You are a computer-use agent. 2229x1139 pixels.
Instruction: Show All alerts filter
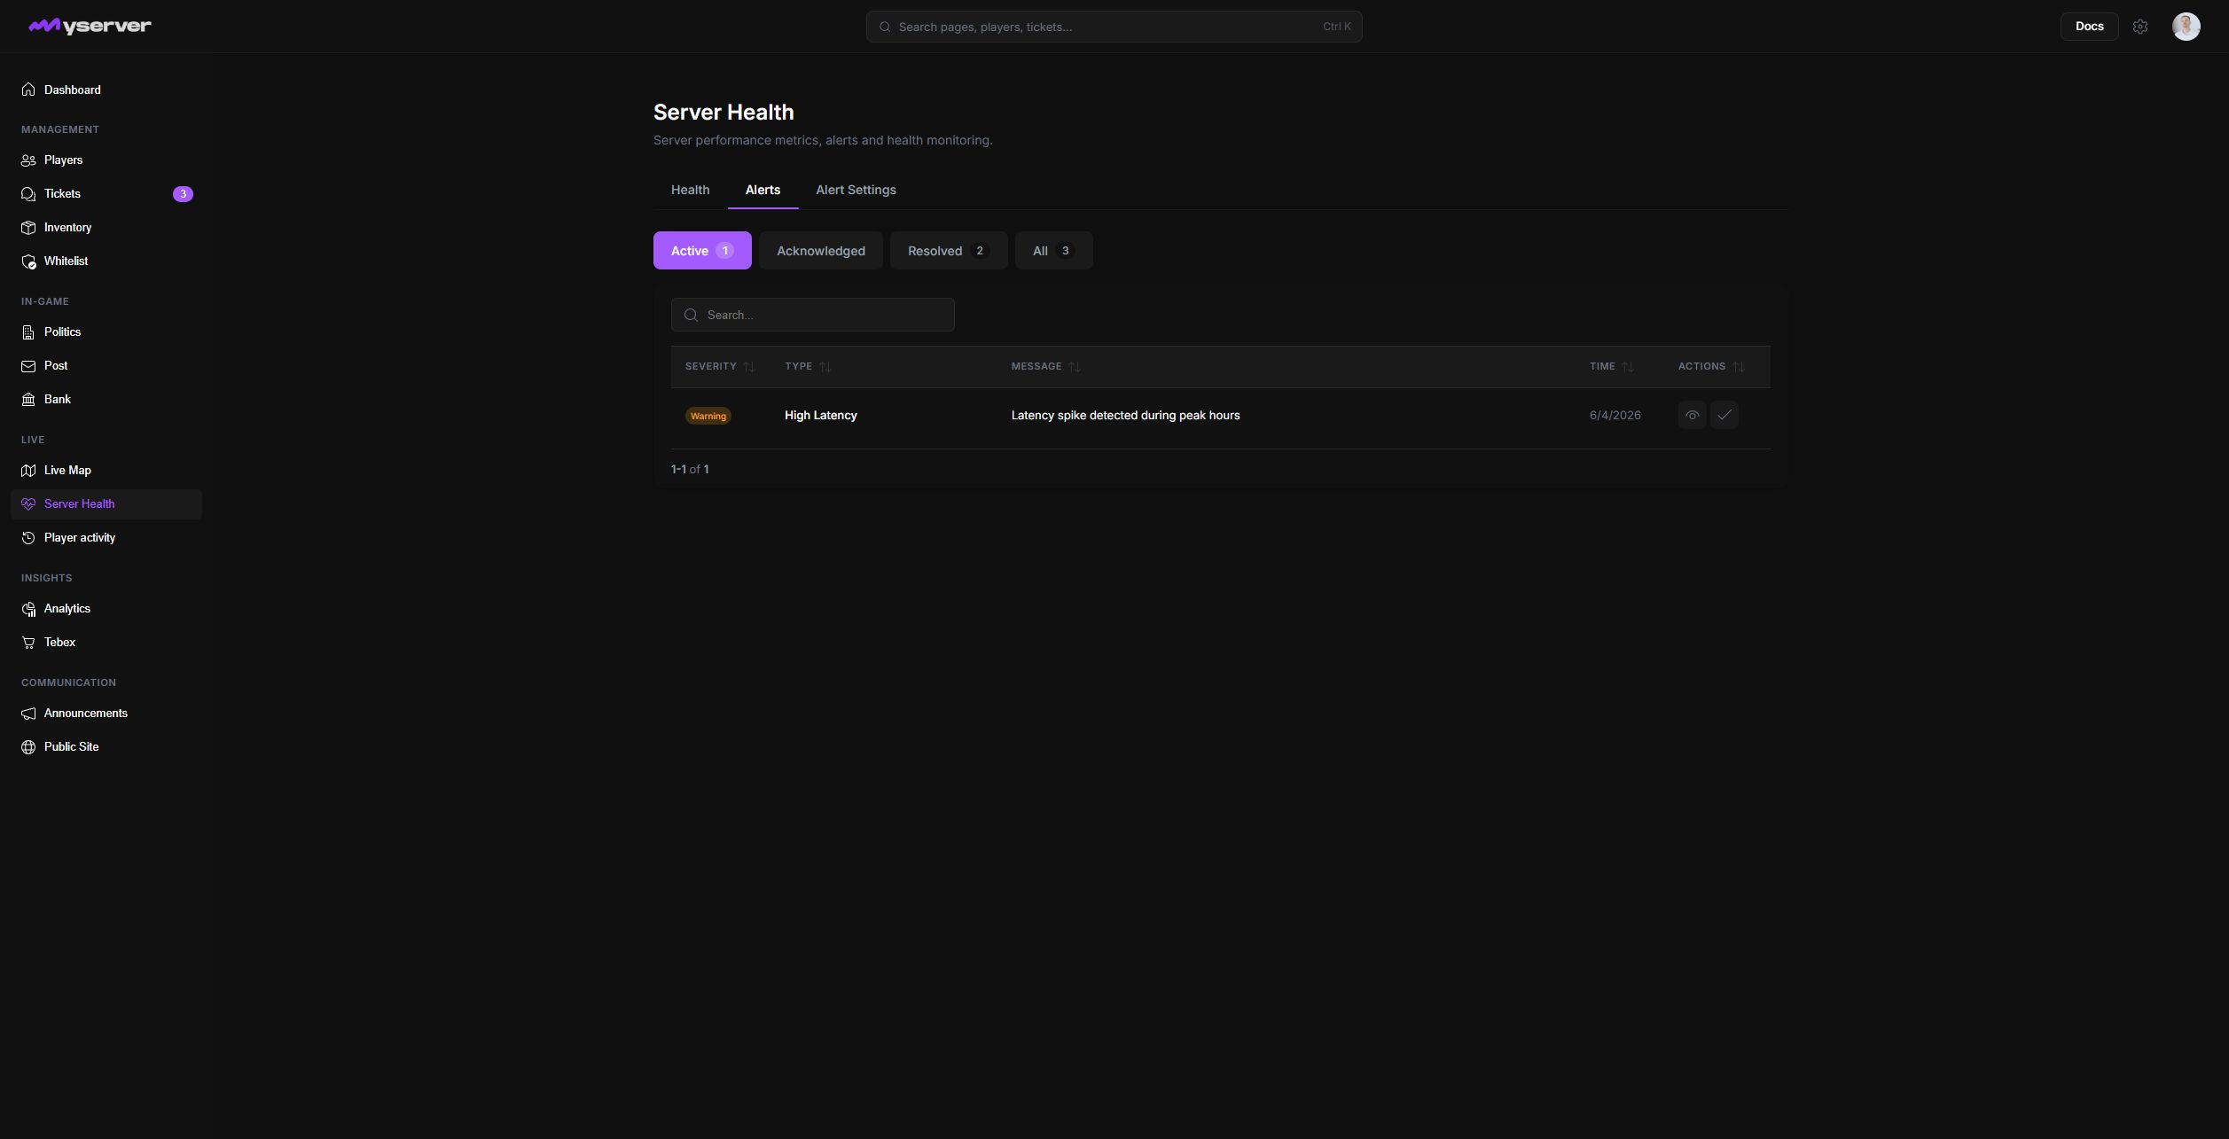[x=1053, y=251]
